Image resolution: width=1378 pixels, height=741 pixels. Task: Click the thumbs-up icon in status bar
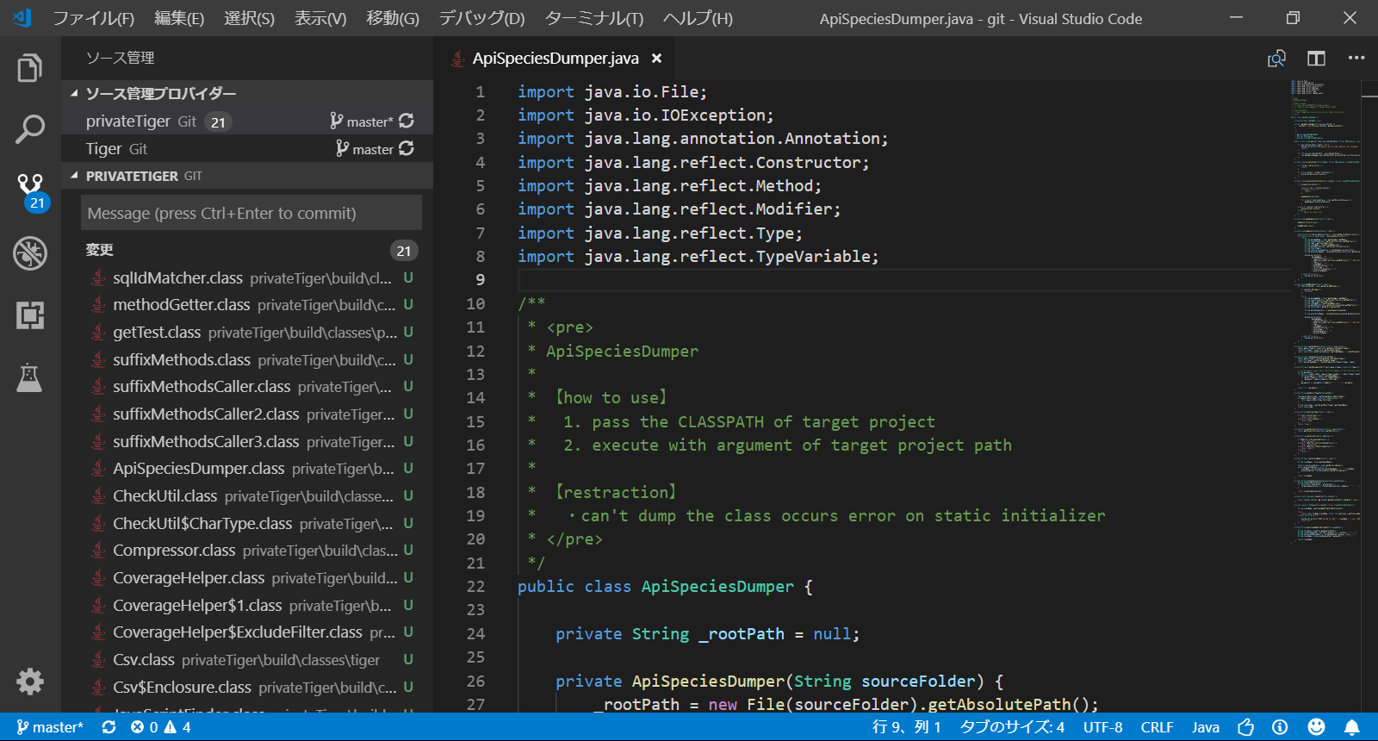point(1245,727)
